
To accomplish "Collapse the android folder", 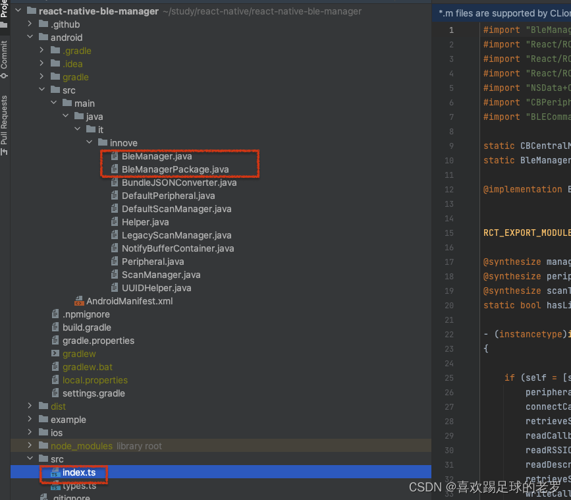I will tap(30, 37).
